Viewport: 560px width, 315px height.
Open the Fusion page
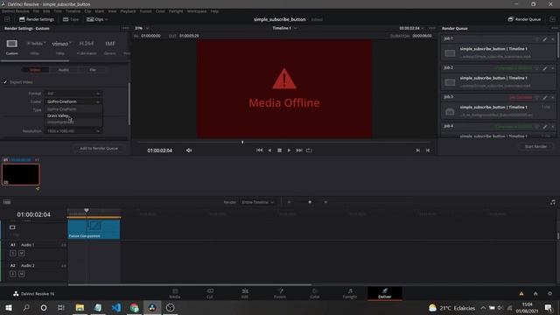pyautogui.click(x=280, y=293)
